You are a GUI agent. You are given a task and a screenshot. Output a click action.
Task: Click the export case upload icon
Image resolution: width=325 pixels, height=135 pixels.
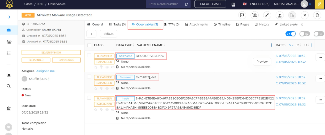pyautogui.click(x=279, y=15)
